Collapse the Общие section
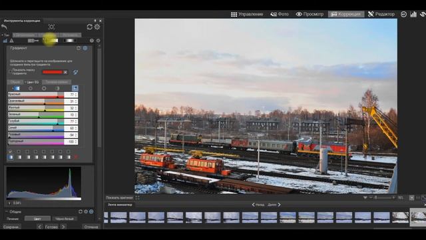This screenshot has height=240, width=426. coord(7,211)
